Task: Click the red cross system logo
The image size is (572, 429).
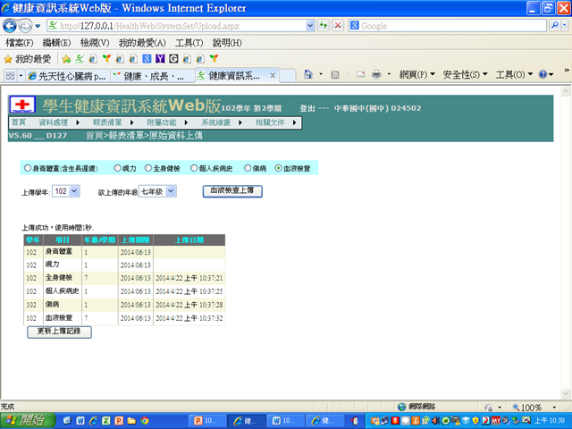Action: point(22,105)
